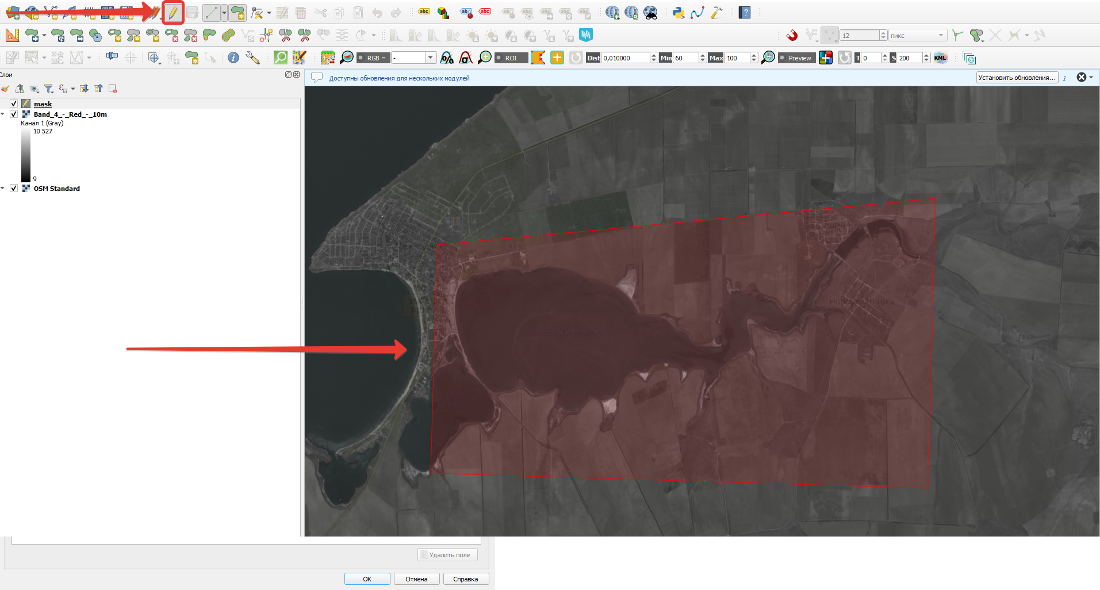Dismiss the plugin updates notification bar
The width and height of the screenshot is (1100, 590).
point(1082,77)
